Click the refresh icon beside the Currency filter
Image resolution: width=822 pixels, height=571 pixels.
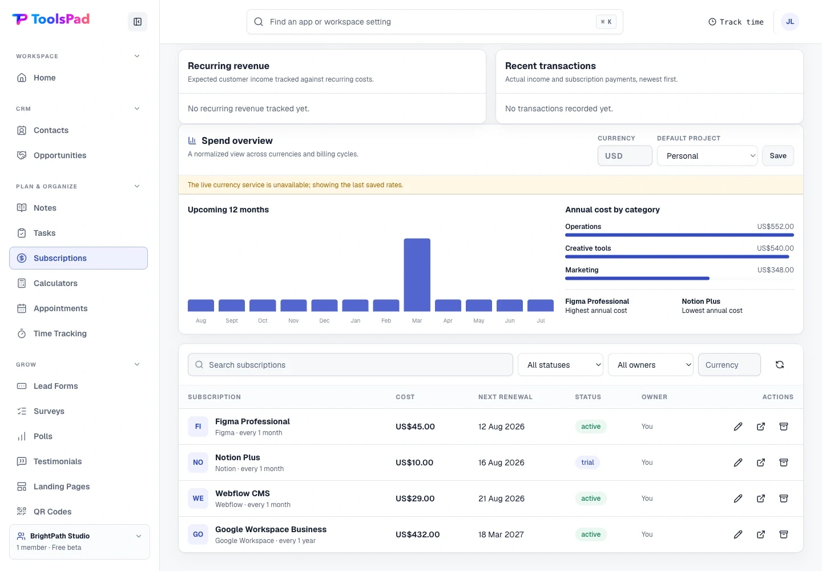point(780,365)
